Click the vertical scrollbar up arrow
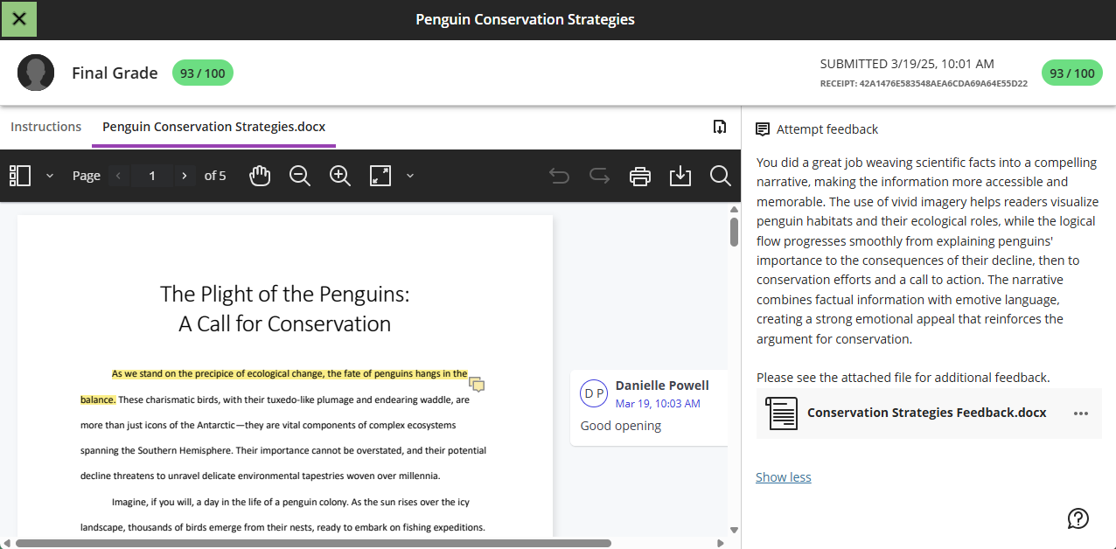This screenshot has width=1116, height=549. click(735, 210)
